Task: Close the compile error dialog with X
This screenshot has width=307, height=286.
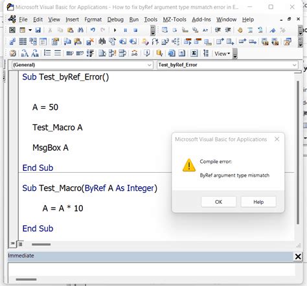Action: pos(277,139)
